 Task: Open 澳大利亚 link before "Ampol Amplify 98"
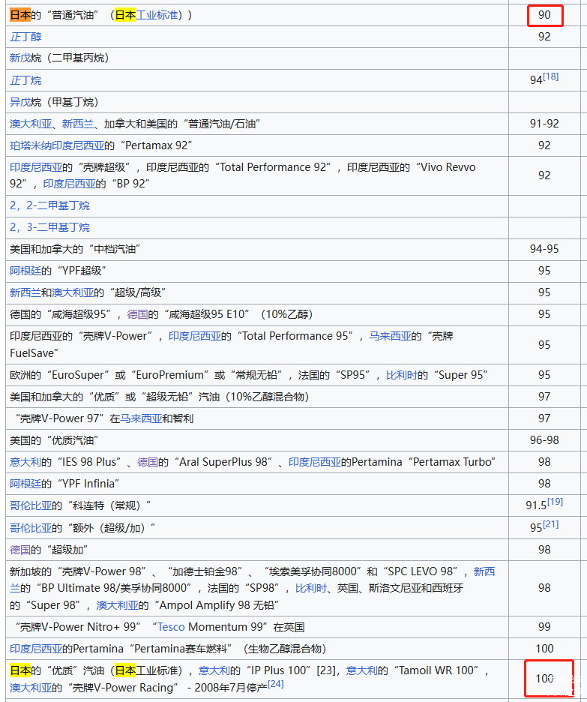[x=118, y=605]
